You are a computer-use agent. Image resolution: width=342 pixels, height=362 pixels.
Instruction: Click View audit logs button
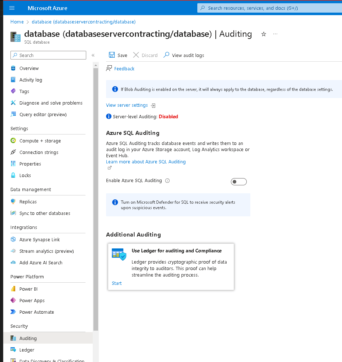click(x=184, y=55)
